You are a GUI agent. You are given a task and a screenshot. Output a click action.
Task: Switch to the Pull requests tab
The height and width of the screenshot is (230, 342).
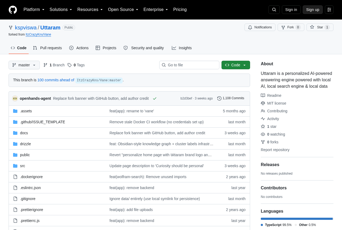pos(47,48)
